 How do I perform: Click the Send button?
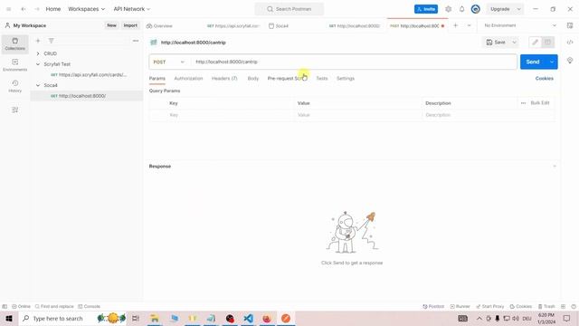tap(533, 62)
